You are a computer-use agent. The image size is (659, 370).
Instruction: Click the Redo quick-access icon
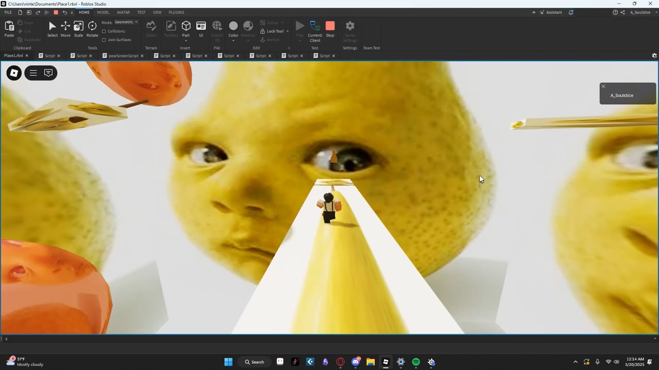click(38, 12)
